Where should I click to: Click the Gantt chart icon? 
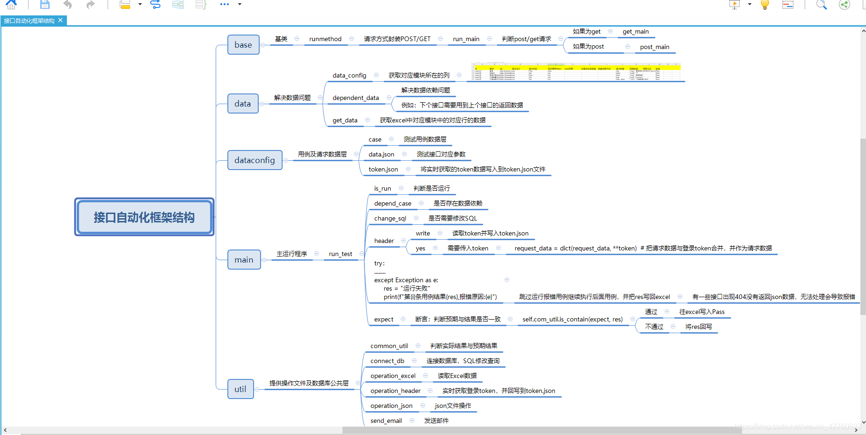click(x=788, y=5)
